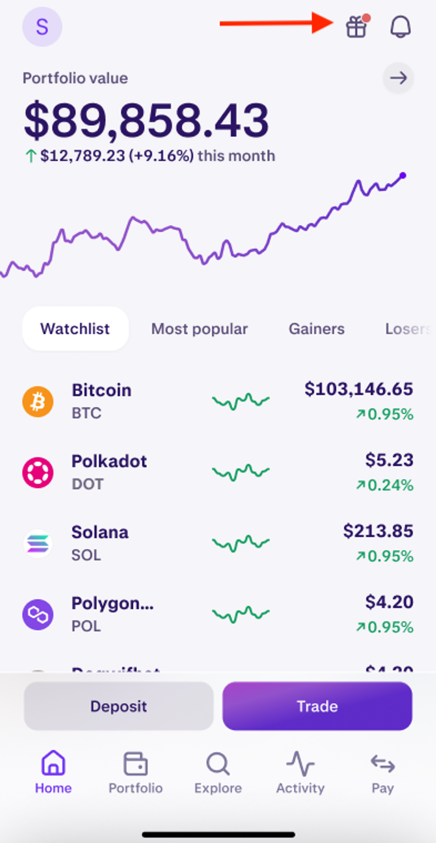This screenshot has height=843, width=436.
Task: Open the Bitcoin coin icon
Action: point(38,402)
